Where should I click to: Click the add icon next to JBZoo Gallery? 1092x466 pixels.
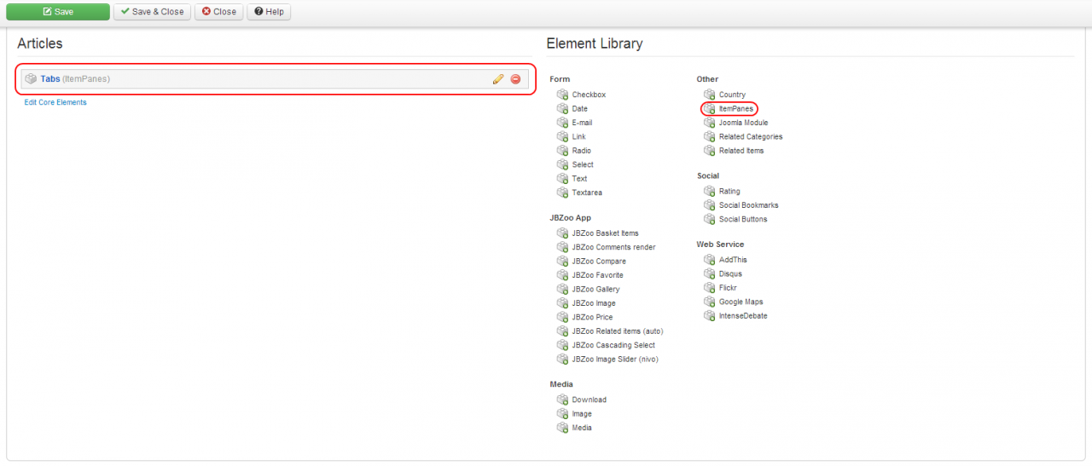(562, 290)
